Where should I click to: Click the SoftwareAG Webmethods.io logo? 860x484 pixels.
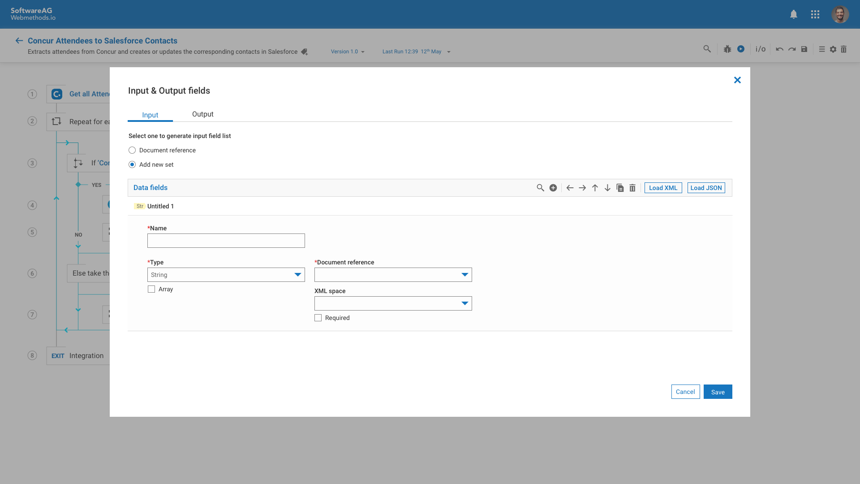(x=33, y=14)
